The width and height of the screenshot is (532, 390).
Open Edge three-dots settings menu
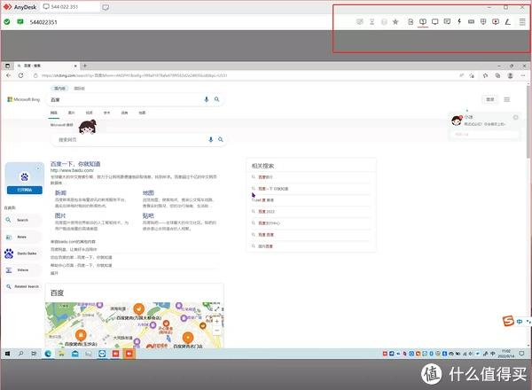coord(523,75)
